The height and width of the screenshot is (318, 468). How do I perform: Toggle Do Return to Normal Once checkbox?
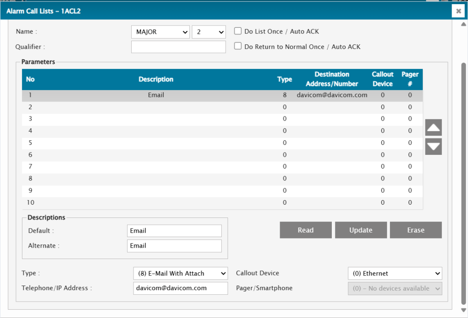pyautogui.click(x=238, y=46)
